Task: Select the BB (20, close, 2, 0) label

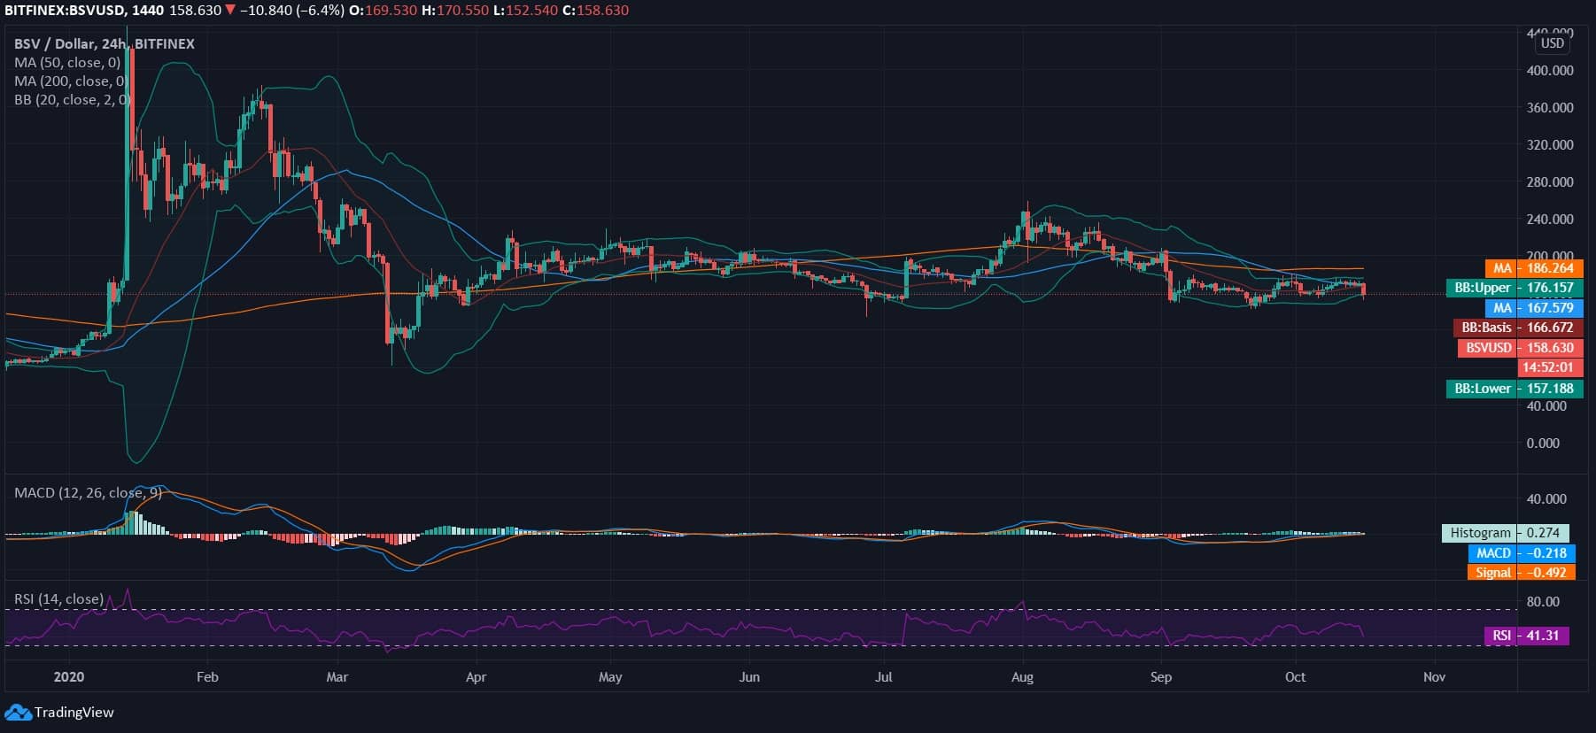Action: click(73, 100)
